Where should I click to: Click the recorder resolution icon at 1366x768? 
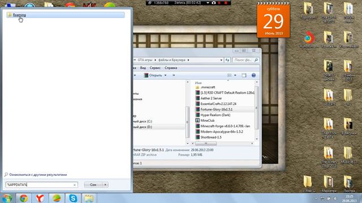point(149,3)
